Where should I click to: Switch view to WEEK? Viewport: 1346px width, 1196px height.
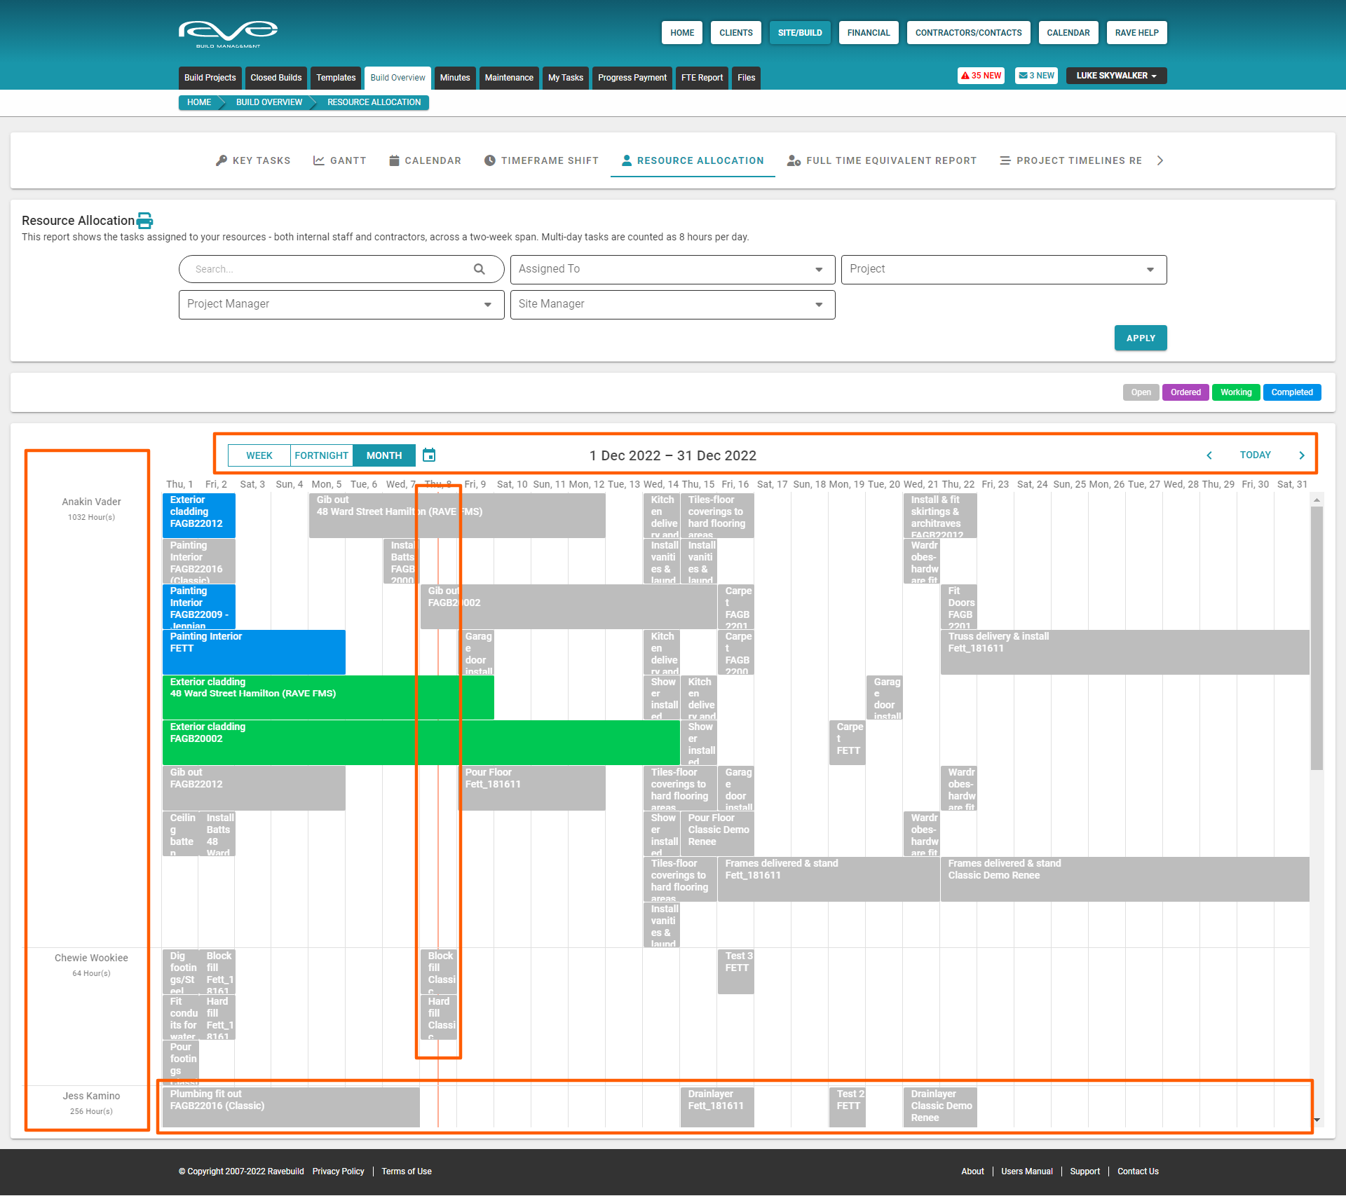pos(259,455)
